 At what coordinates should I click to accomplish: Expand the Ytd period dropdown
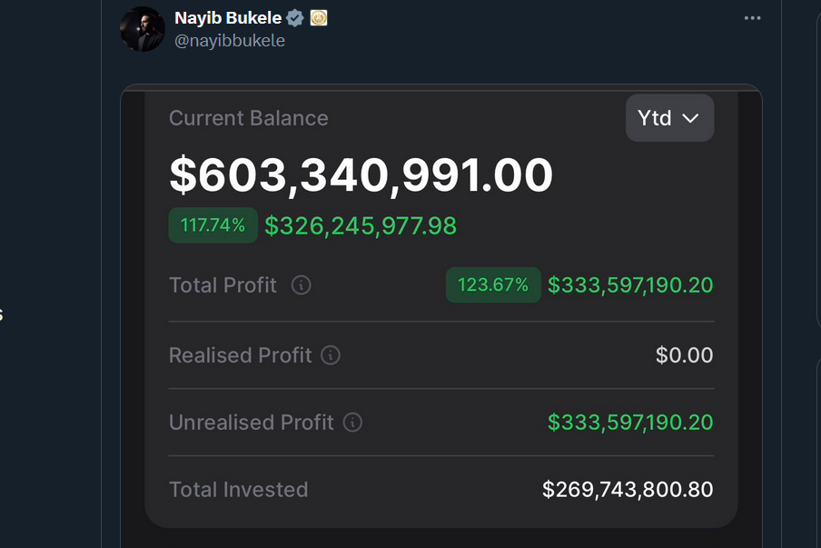(x=669, y=118)
